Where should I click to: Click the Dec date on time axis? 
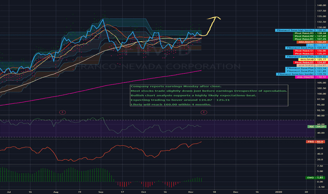tap(235, 192)
